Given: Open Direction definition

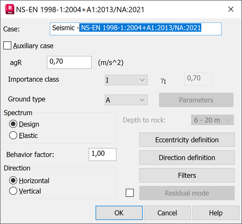Looking at the screenshot, I should click(x=187, y=157).
